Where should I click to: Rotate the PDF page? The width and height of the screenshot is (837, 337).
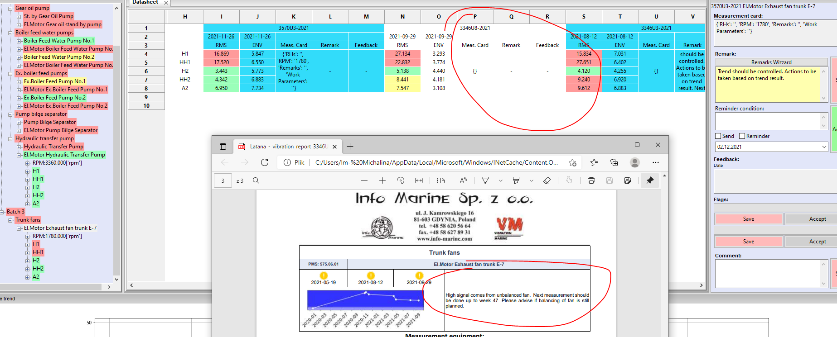pos(401,180)
